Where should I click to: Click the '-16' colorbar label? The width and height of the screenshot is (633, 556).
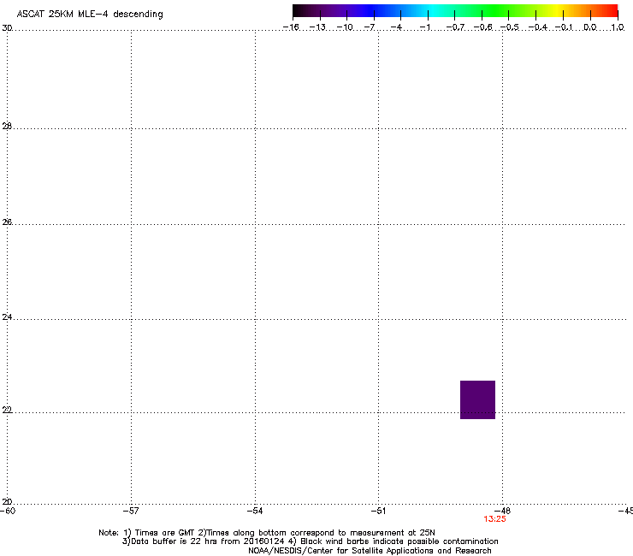tap(291, 27)
